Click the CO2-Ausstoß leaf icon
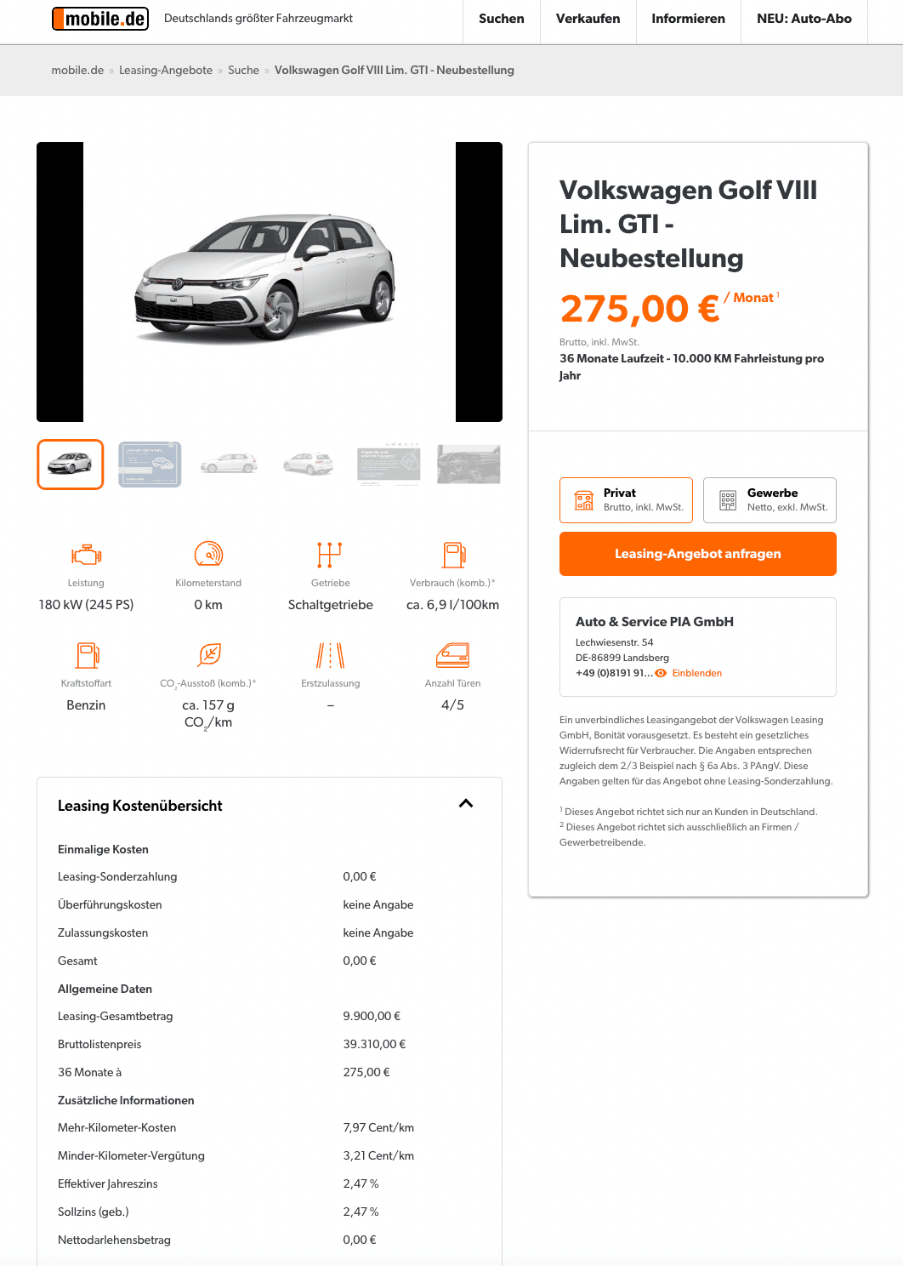903x1266 pixels. tap(209, 654)
